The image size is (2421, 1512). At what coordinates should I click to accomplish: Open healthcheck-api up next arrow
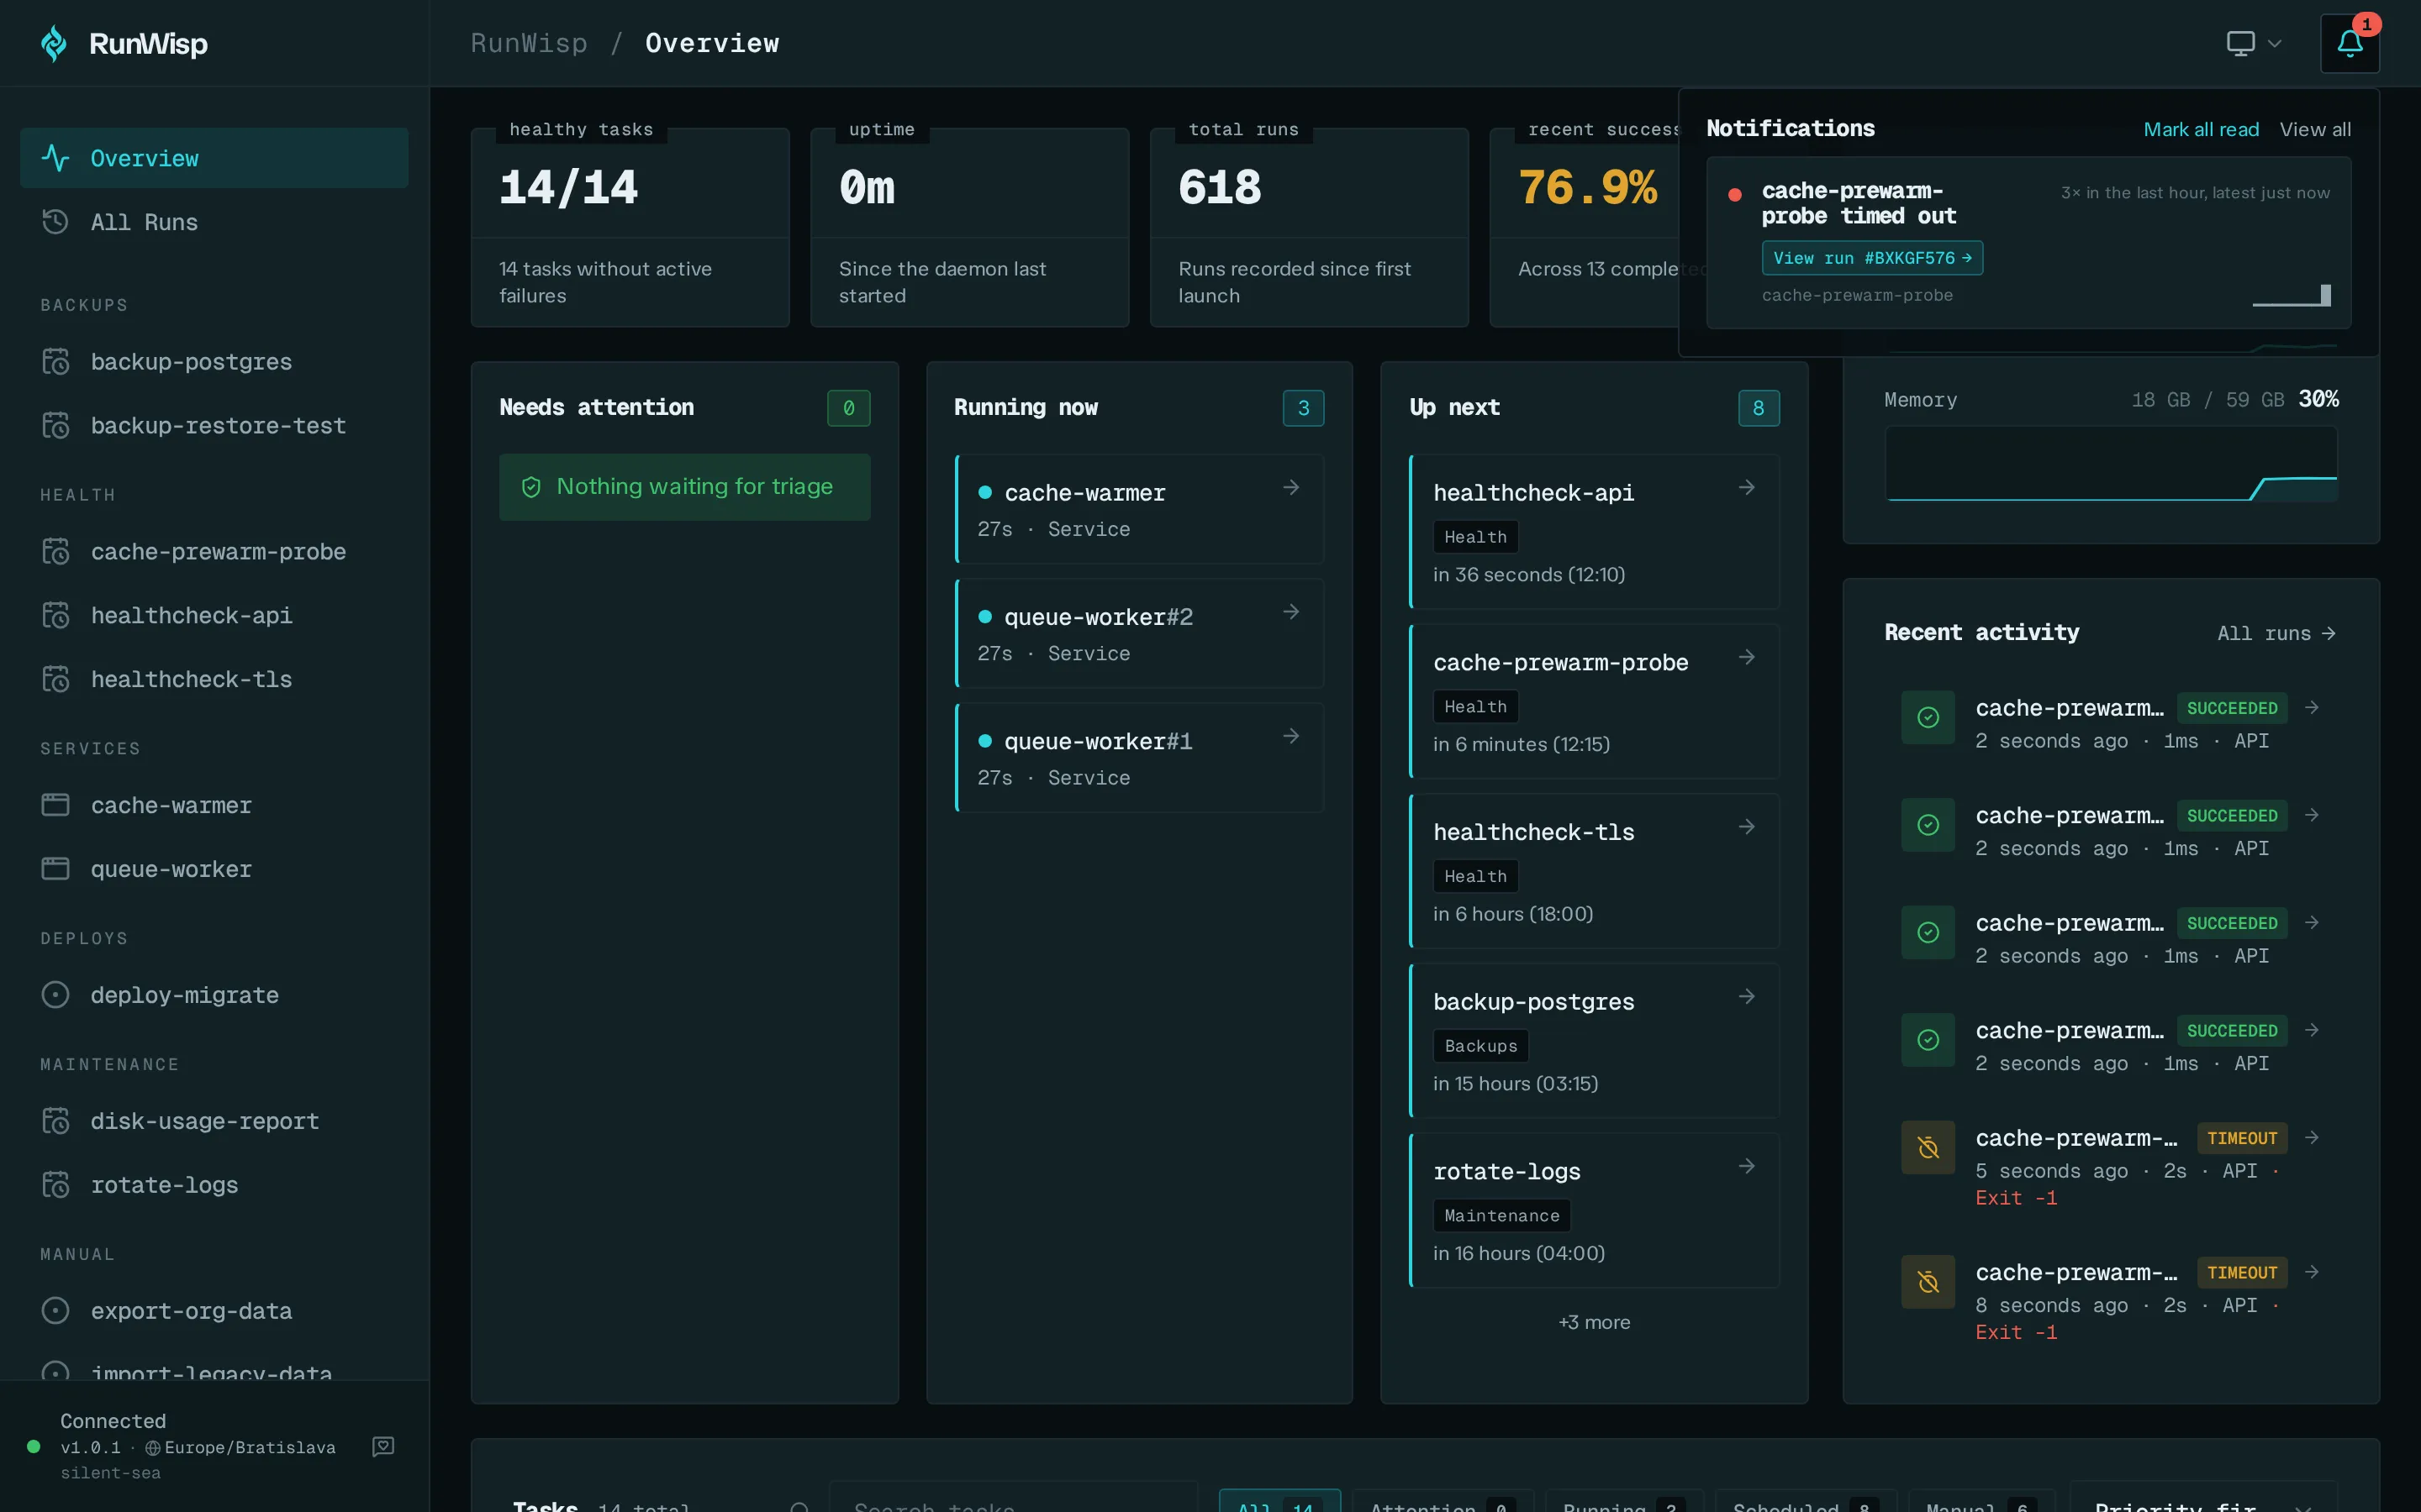[x=1747, y=487]
